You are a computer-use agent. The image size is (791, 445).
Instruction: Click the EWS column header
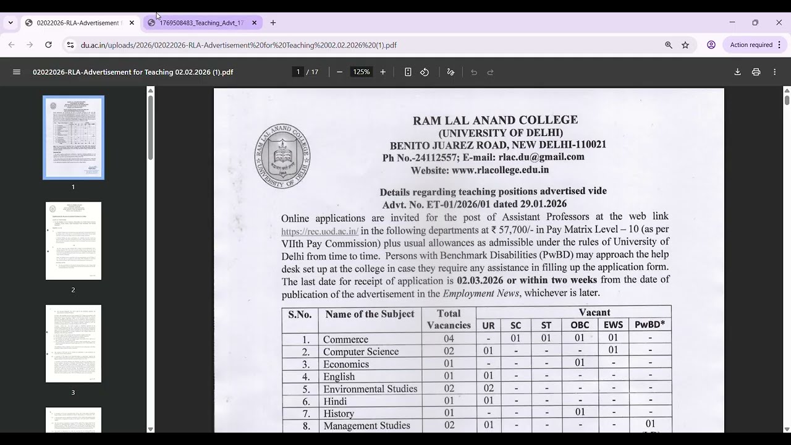point(613,324)
